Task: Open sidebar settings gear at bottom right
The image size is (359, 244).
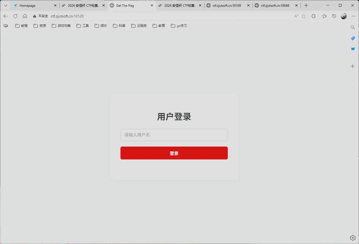Action: coord(352,238)
